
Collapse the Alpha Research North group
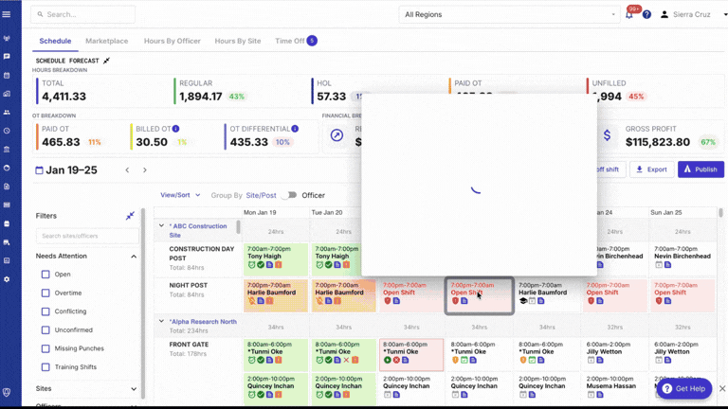pos(161,321)
